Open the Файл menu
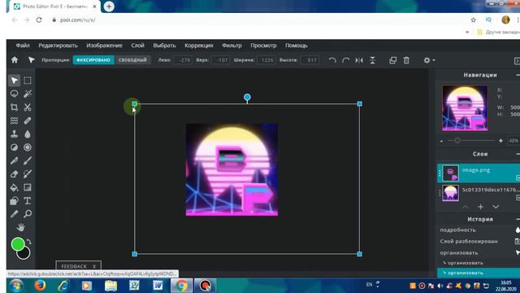 click(x=23, y=46)
